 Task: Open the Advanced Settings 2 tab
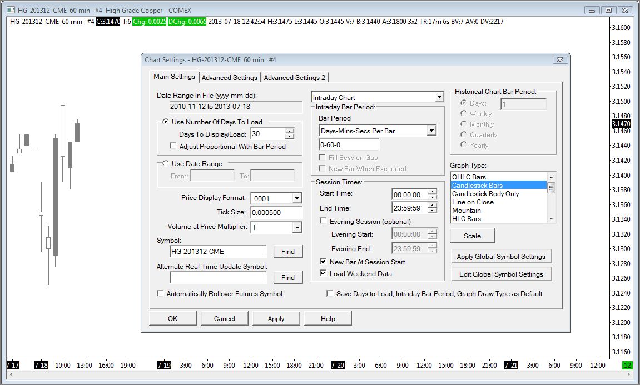[295, 77]
